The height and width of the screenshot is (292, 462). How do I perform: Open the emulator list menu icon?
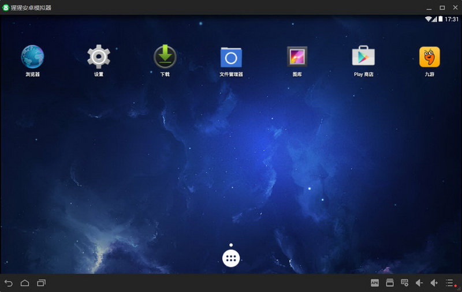450,283
